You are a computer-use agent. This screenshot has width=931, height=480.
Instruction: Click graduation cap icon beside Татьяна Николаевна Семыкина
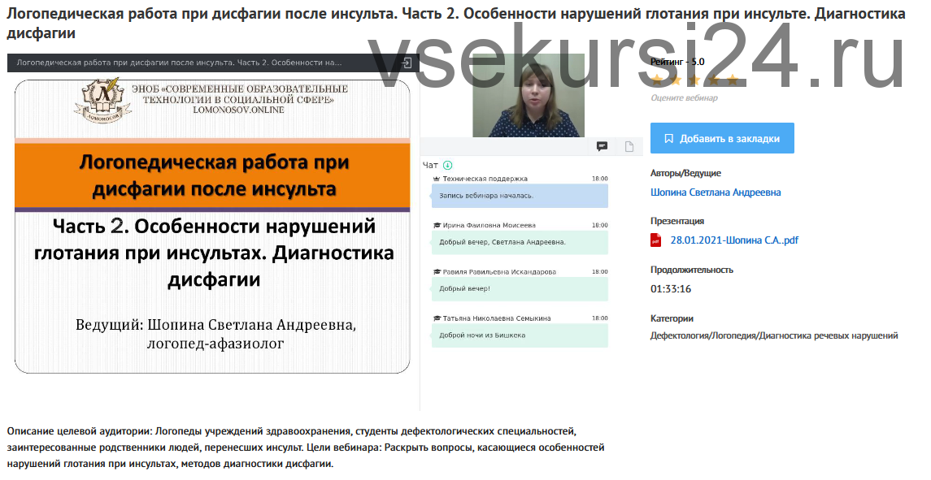[x=437, y=318]
